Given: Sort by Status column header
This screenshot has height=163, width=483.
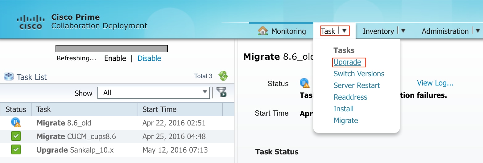Looking at the screenshot, I should 16,109.
